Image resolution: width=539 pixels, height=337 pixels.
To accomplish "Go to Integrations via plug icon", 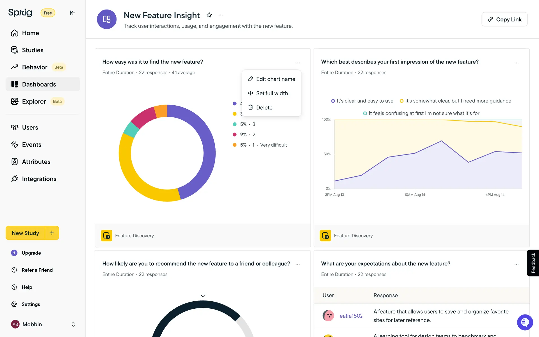I will pos(15,179).
